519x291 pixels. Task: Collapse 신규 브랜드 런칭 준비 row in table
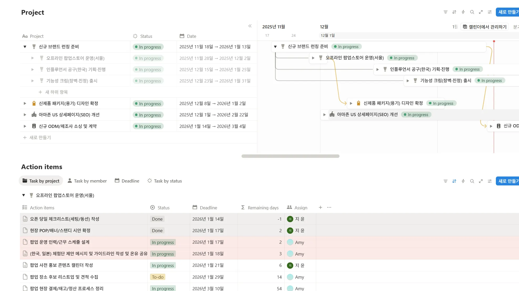(25, 47)
